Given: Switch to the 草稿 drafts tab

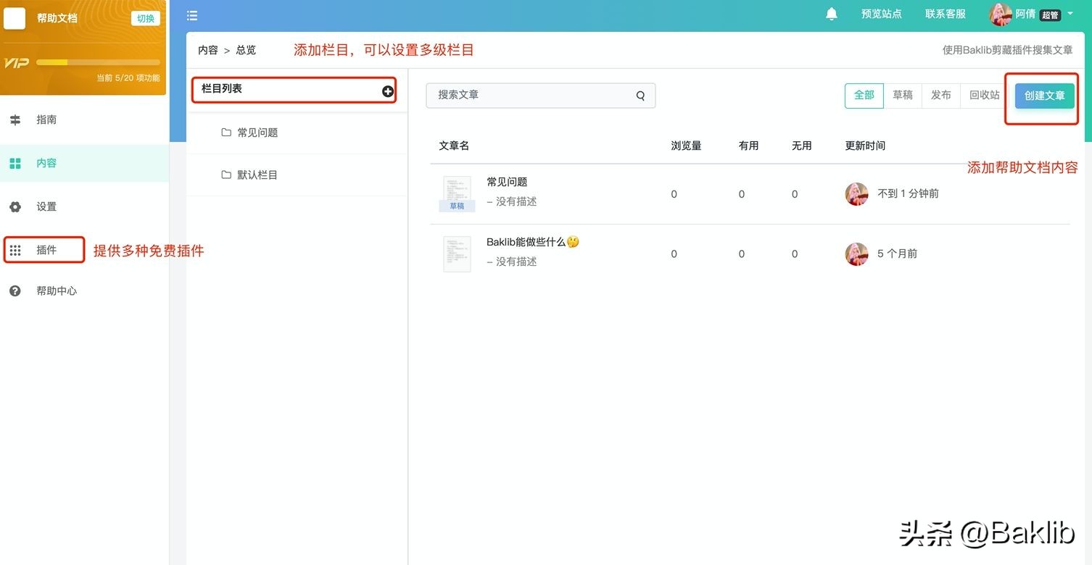Looking at the screenshot, I should 902,95.
